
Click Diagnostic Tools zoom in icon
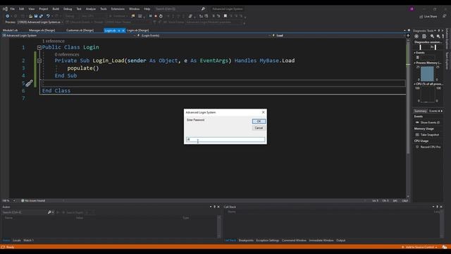tap(432, 36)
